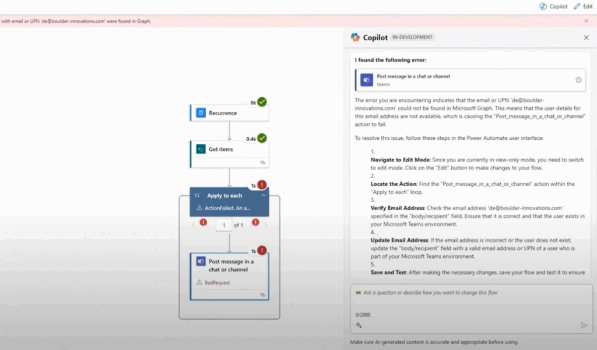The width and height of the screenshot is (597, 350).
Task: Click the BadRequest error text
Action: point(217,282)
